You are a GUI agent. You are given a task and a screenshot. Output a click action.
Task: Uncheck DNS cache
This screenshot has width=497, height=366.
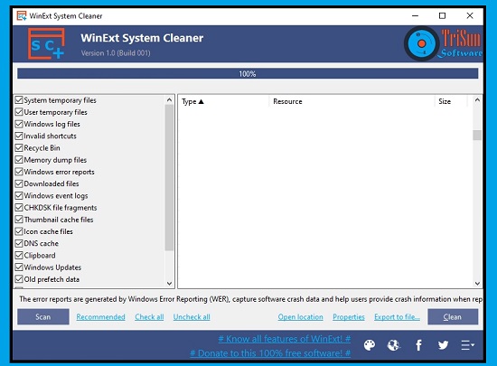19,243
